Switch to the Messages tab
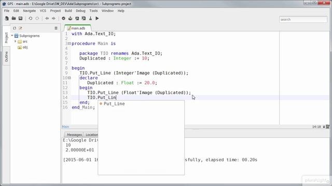 pos(74,134)
